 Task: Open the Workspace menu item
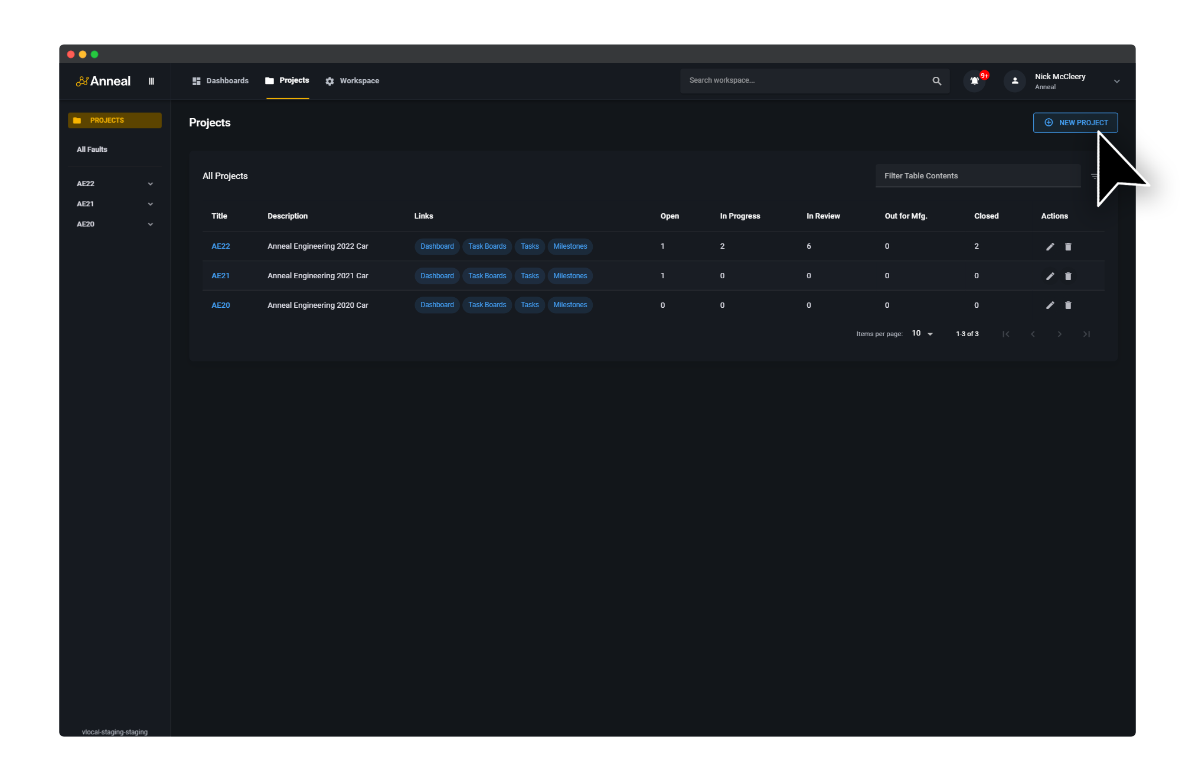coord(352,80)
